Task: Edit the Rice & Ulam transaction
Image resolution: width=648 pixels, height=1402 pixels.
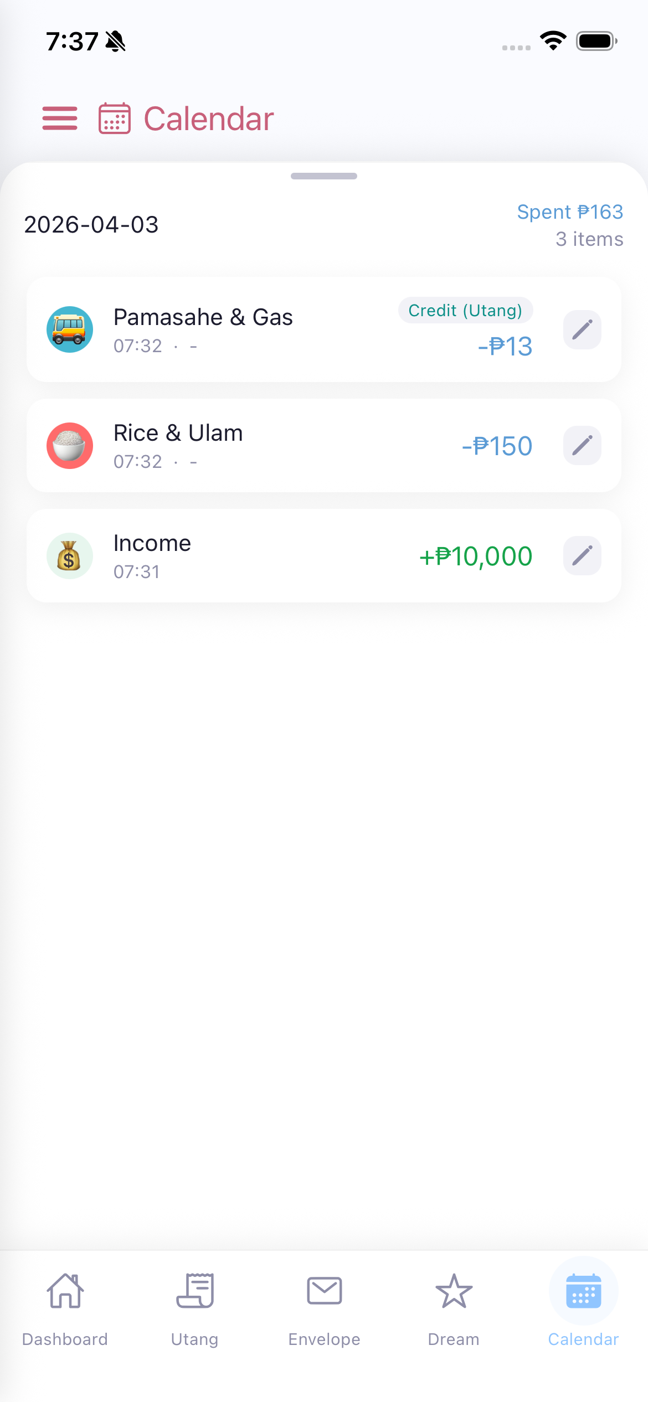Action: click(x=582, y=446)
